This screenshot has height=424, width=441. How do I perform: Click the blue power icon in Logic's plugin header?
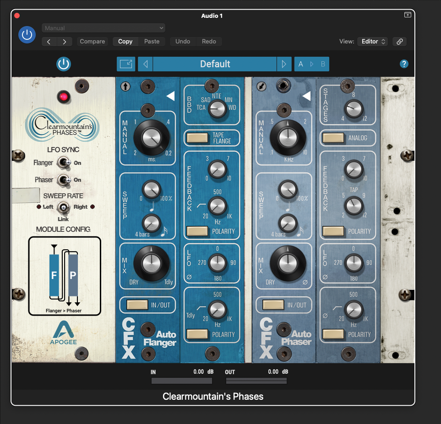27,34
